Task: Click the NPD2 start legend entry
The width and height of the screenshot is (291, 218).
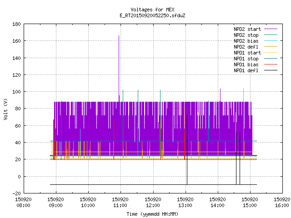Action: pyautogui.click(x=256, y=29)
